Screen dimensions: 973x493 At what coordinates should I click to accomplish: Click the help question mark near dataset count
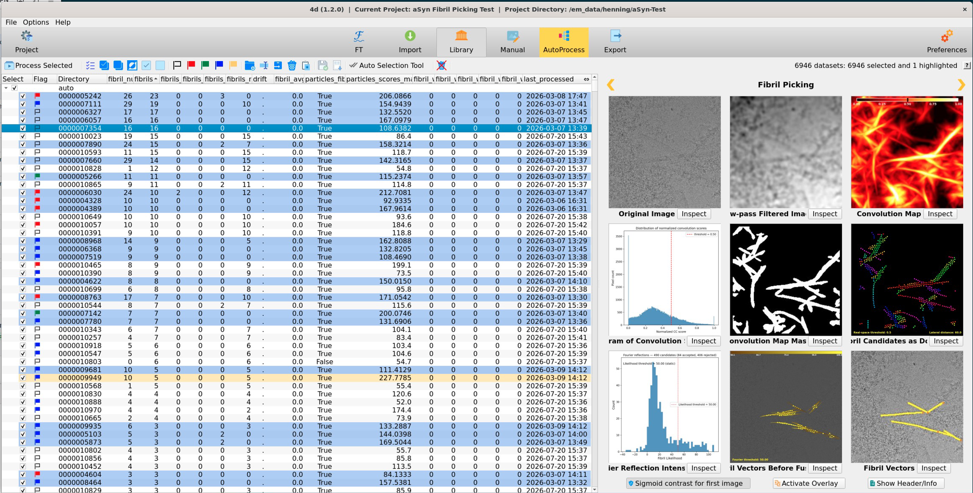pos(967,66)
